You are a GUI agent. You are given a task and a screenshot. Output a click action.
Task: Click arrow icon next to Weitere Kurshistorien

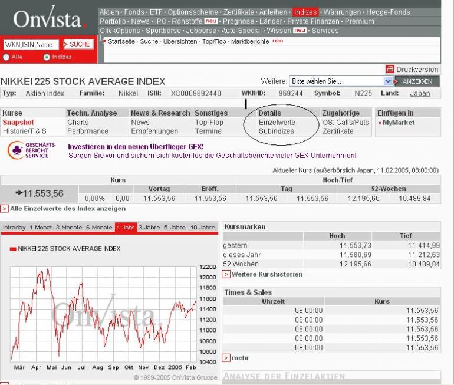[x=226, y=274]
